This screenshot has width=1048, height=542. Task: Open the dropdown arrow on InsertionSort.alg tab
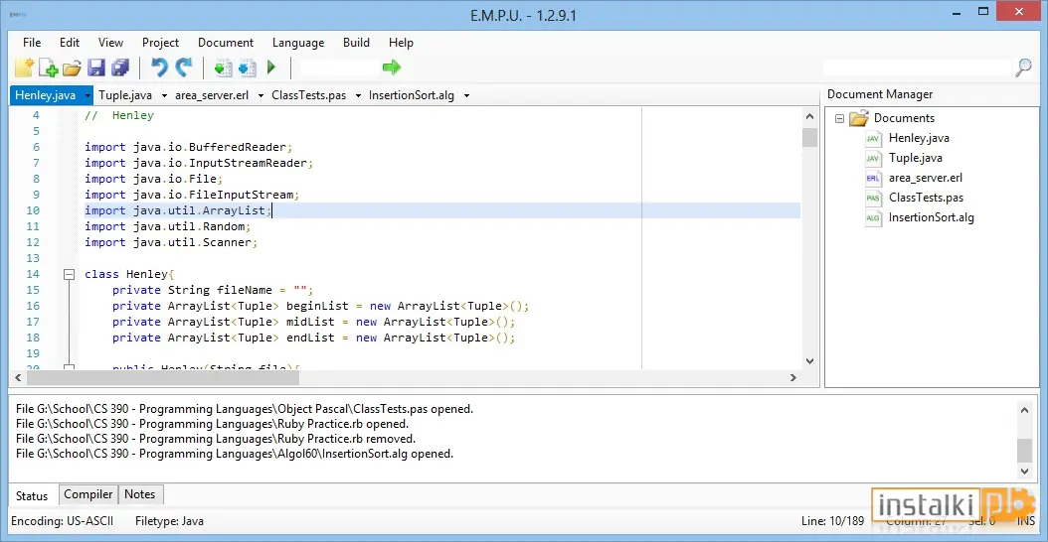466,95
